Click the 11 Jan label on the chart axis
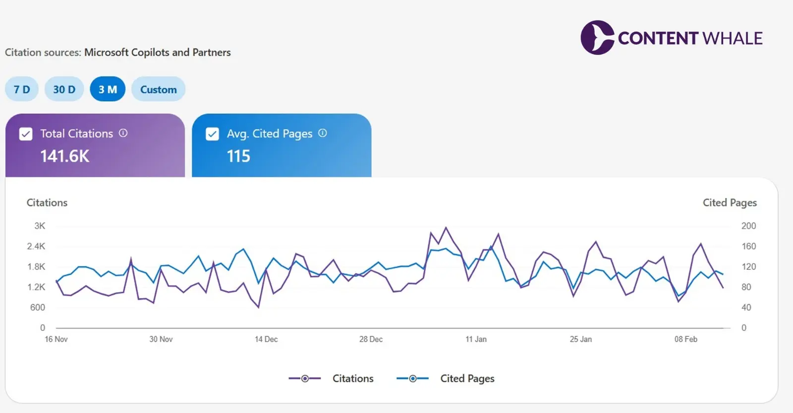The height and width of the screenshot is (413, 793). (476, 339)
